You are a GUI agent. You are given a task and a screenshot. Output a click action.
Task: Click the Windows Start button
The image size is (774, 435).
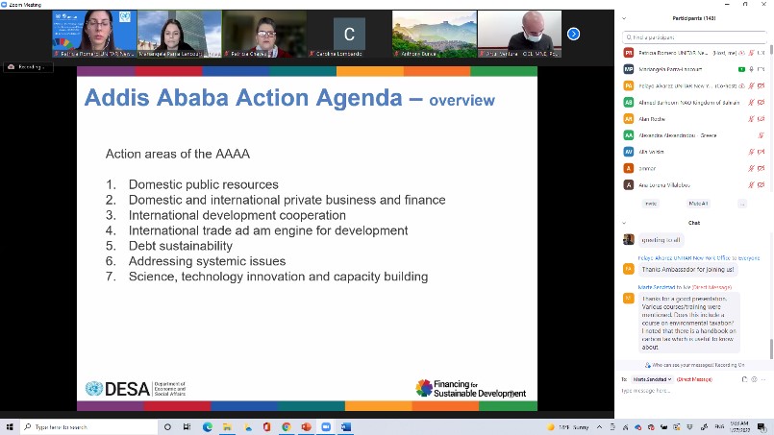point(10,427)
